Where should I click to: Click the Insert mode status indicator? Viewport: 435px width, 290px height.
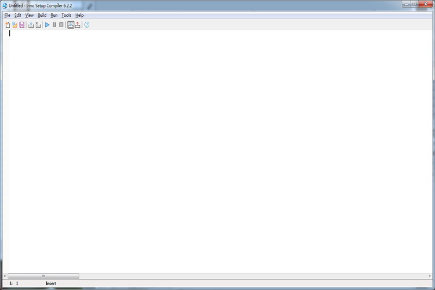(51, 283)
